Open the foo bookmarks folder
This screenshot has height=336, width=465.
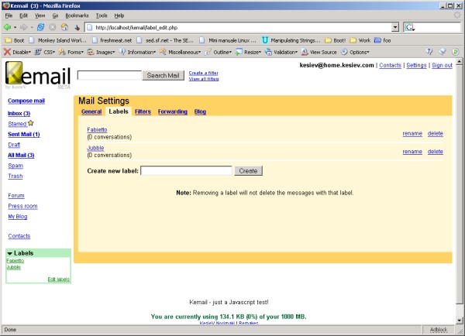coord(383,40)
